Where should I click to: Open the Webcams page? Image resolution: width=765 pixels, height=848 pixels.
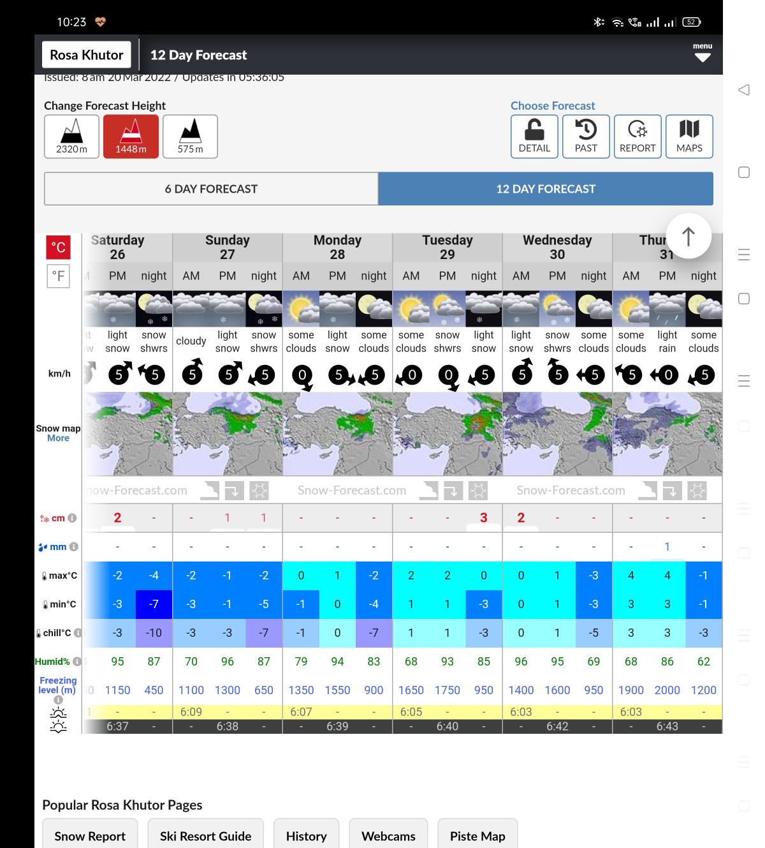pos(388,836)
